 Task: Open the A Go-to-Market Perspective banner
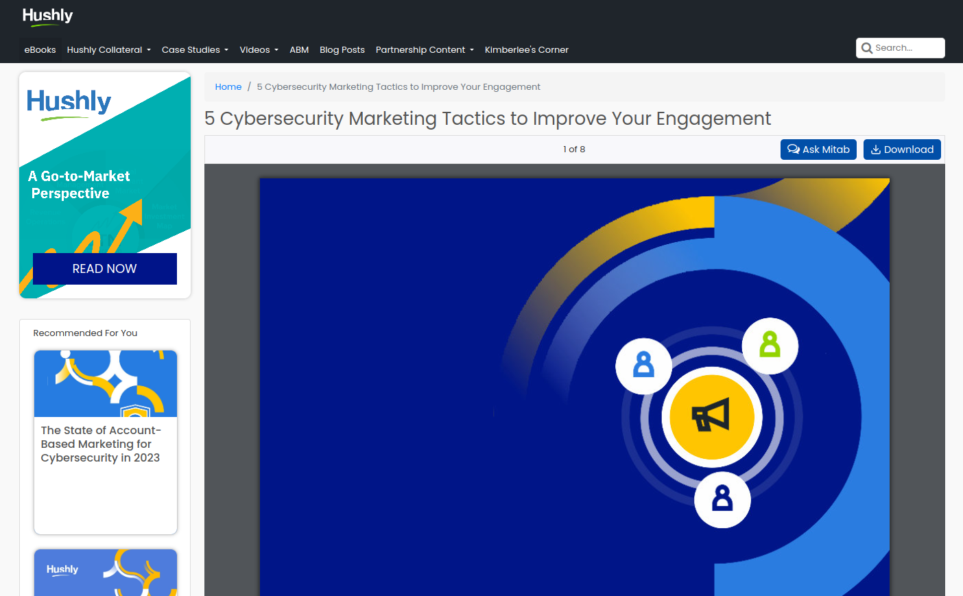pyautogui.click(x=105, y=185)
